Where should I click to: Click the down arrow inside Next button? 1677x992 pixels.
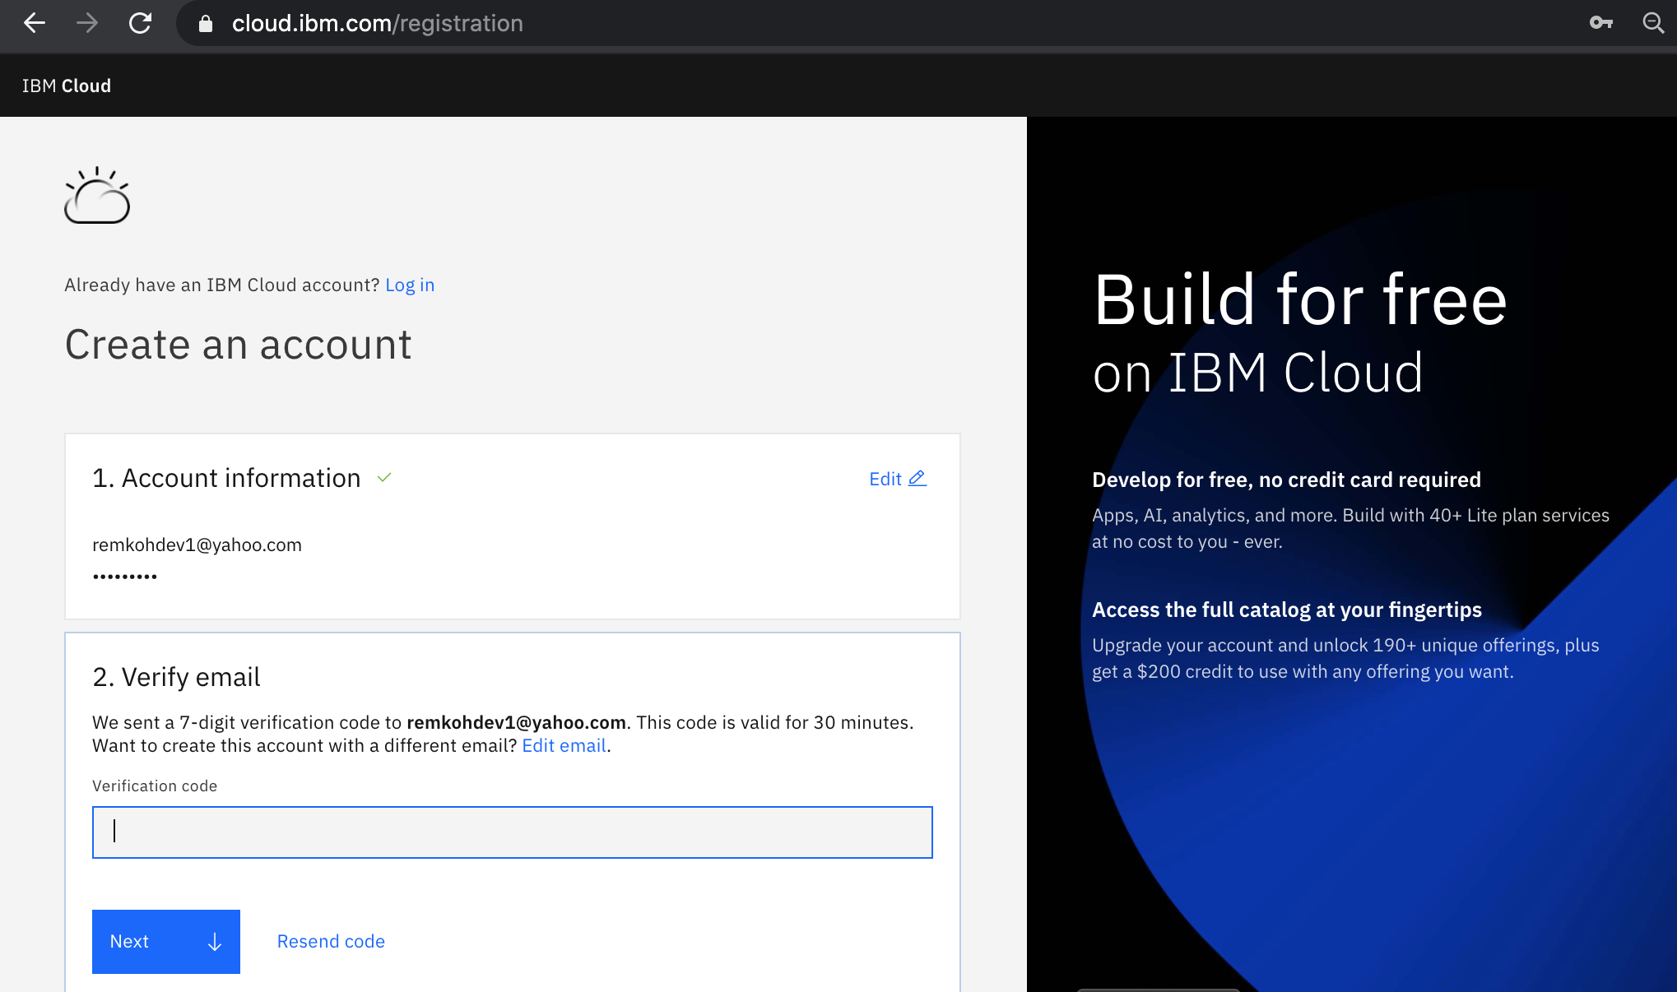pos(214,941)
